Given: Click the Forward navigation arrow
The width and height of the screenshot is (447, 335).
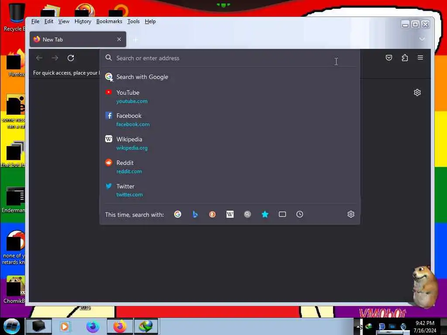Looking at the screenshot, I should tap(55, 58).
